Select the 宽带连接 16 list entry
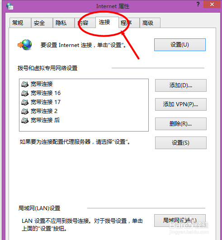222x240 pixels. click(x=41, y=93)
